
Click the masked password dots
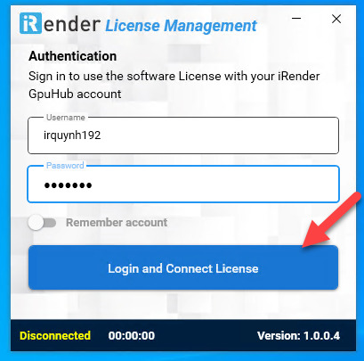pyautogui.click(x=68, y=185)
